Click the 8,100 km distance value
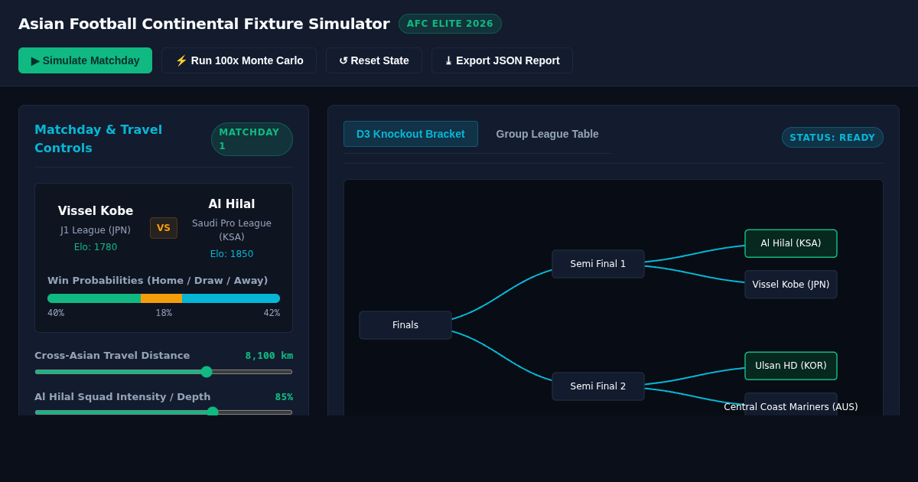Viewport: 918px width, 482px height. tap(269, 356)
